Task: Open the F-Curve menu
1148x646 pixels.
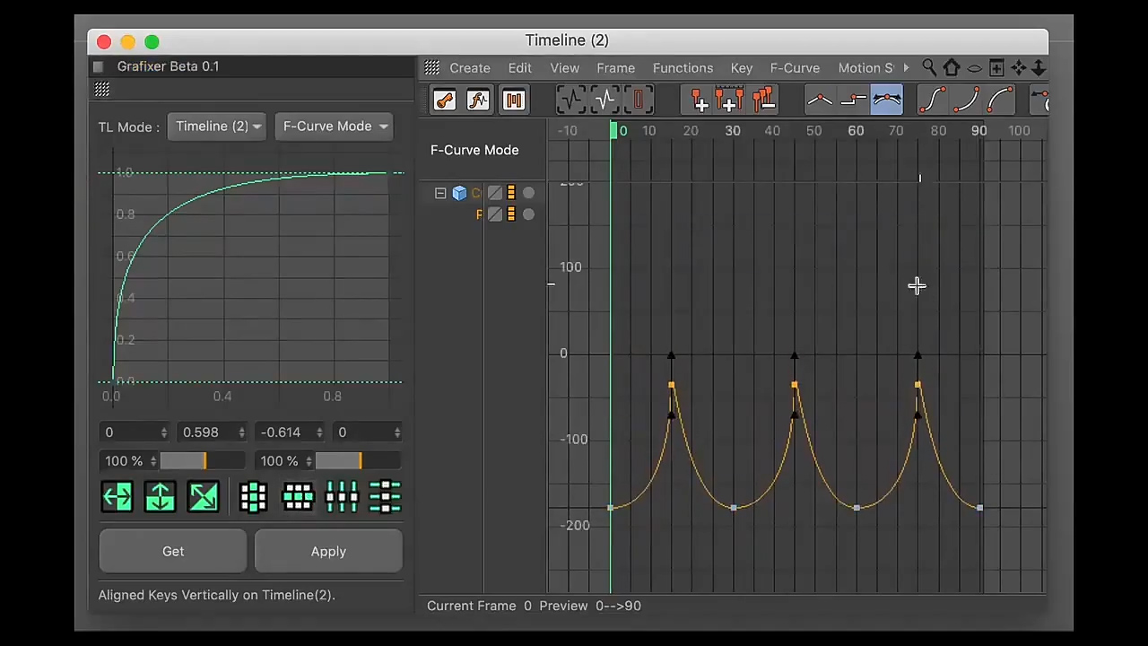Action: pyautogui.click(x=795, y=68)
